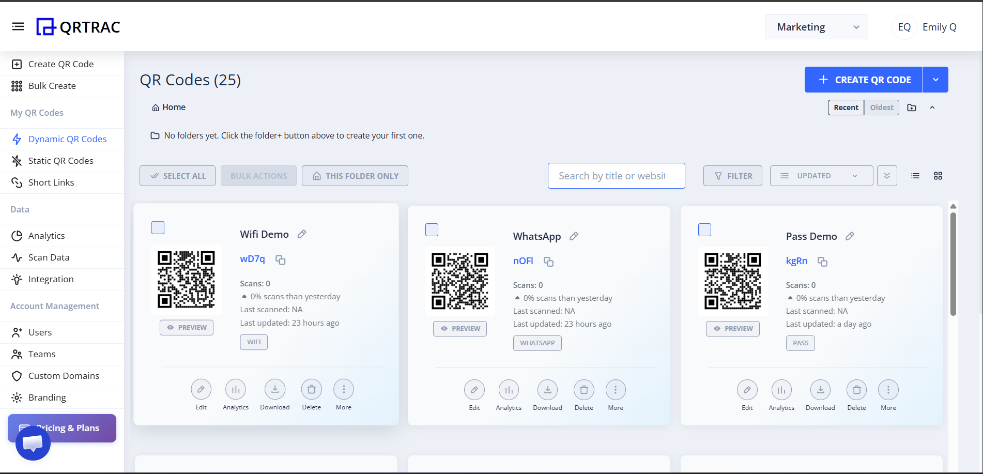This screenshot has height=474, width=983.
Task: Go to Create QR Code in sidebar
Action: click(62, 64)
